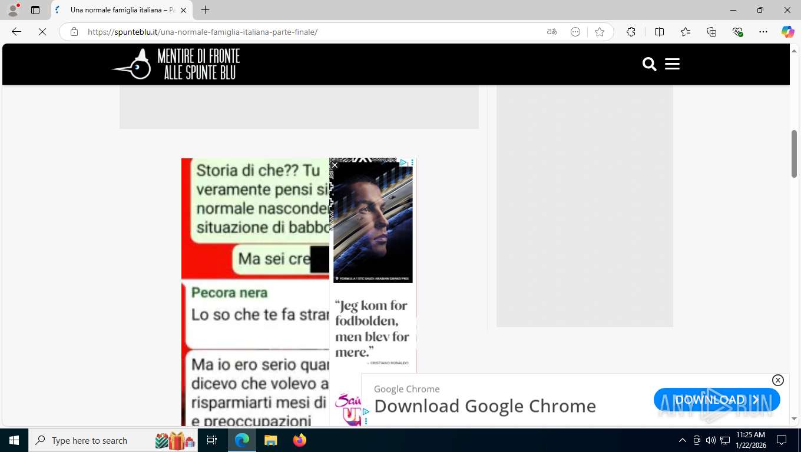
Task: Open the tab actions menu icon
Action: tap(35, 10)
